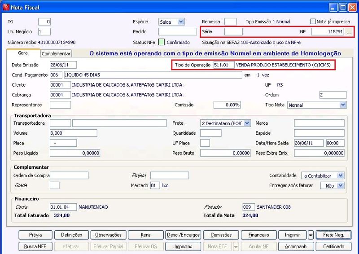Click the Acompanh. button
Screen dimensions: 359x254
(x=296, y=247)
